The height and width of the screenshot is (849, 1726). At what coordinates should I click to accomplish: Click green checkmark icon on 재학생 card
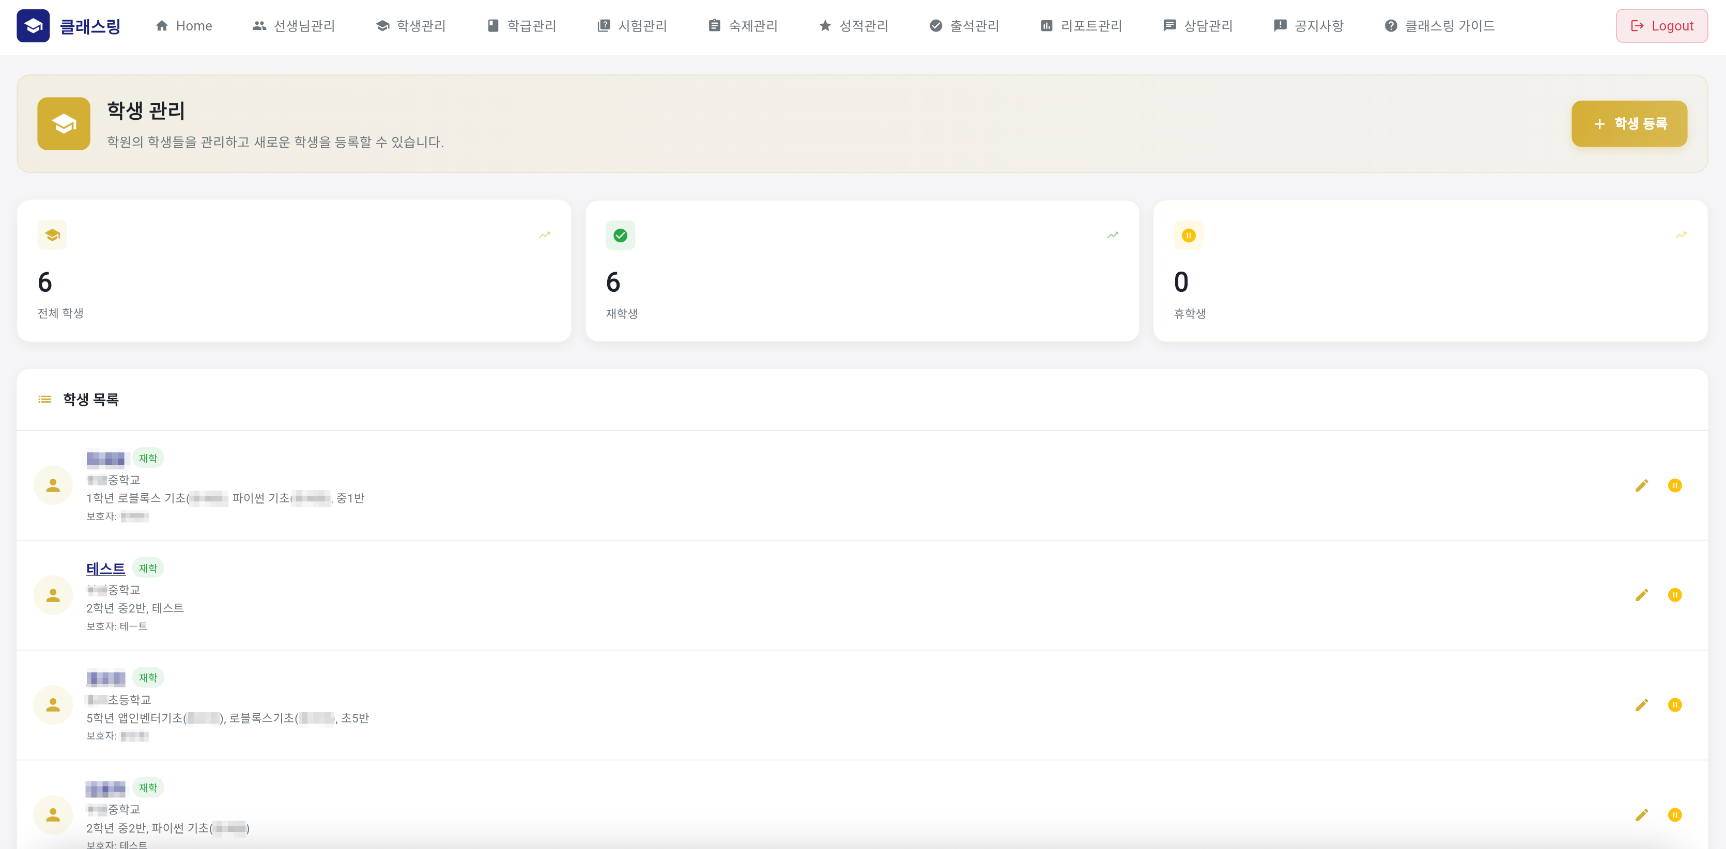point(621,235)
